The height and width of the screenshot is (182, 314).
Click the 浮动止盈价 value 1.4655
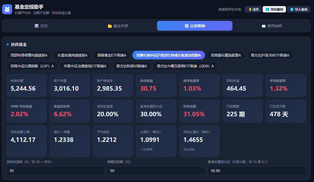(193, 140)
